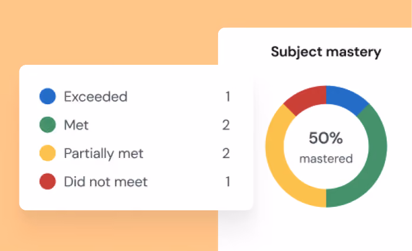Click the Partially met count value 2
The image size is (412, 251).
[x=226, y=153]
